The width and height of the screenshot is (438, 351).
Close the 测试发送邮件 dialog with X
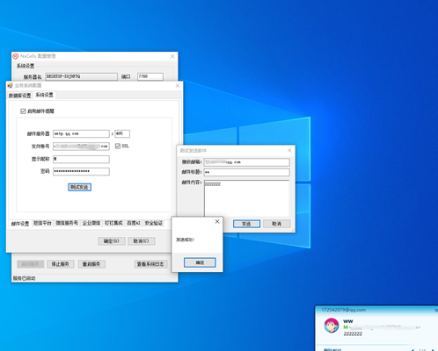pyautogui.click(x=289, y=150)
